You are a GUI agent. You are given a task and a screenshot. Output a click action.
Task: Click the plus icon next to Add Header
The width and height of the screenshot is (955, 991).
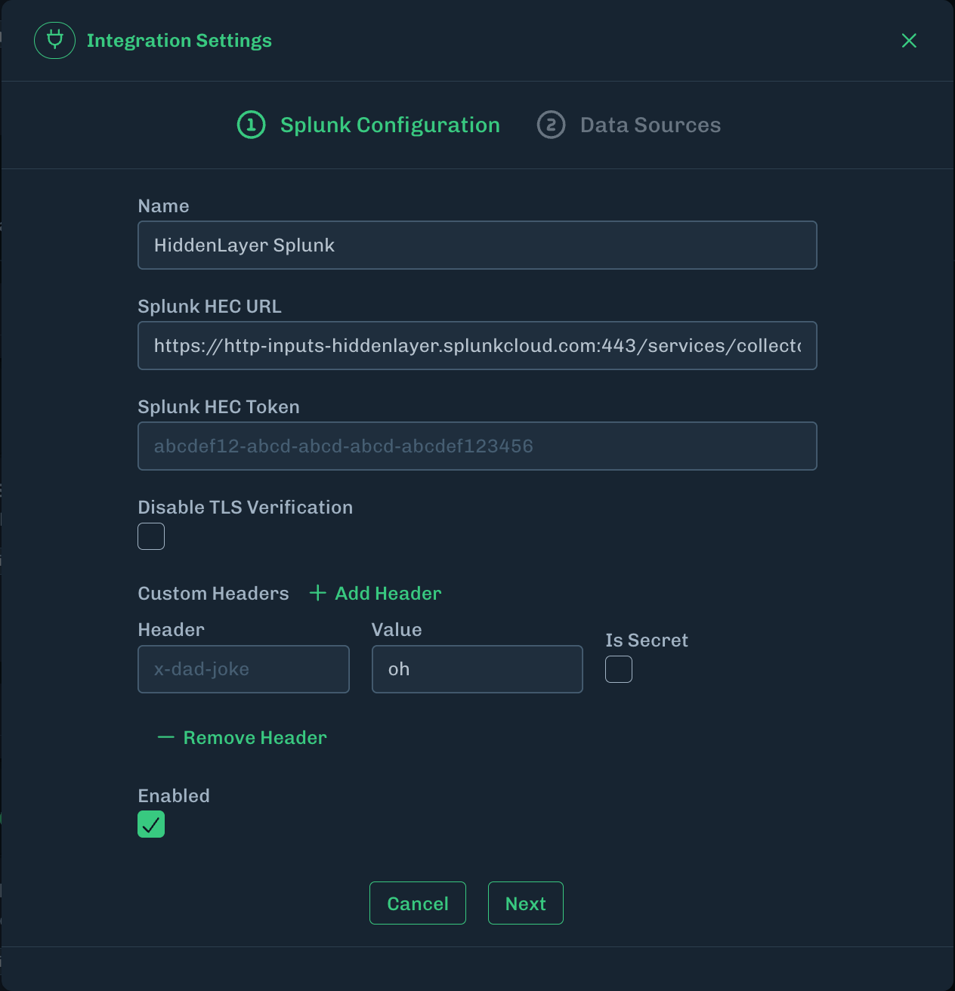(318, 593)
